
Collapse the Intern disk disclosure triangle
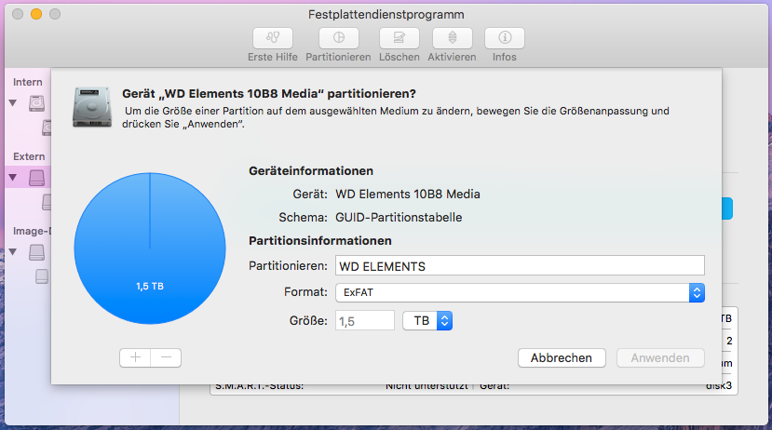(x=13, y=103)
